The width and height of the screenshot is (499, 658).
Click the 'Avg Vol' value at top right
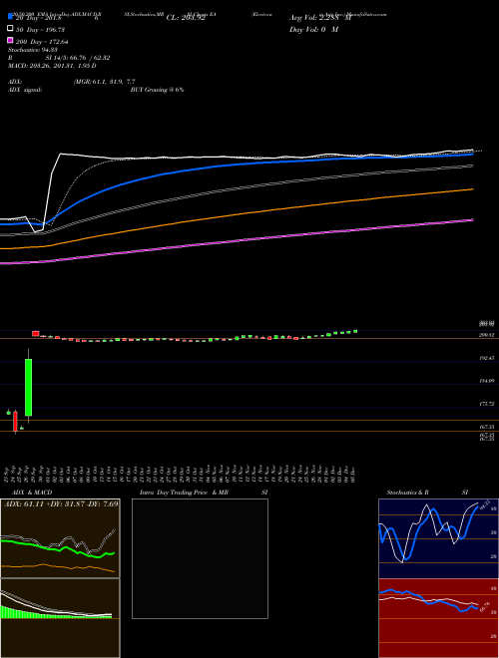319,18
